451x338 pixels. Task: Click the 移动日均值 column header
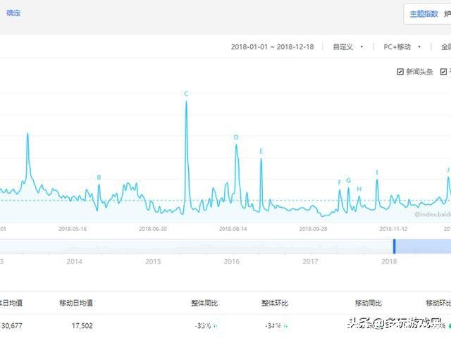[76, 303]
